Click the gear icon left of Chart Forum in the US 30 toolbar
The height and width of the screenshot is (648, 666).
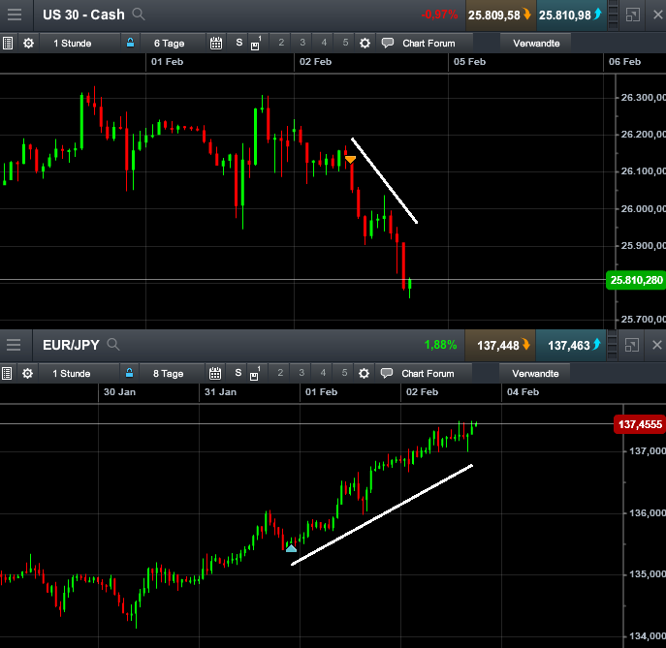(x=365, y=44)
